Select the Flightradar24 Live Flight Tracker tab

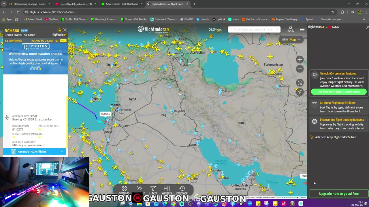167,4
